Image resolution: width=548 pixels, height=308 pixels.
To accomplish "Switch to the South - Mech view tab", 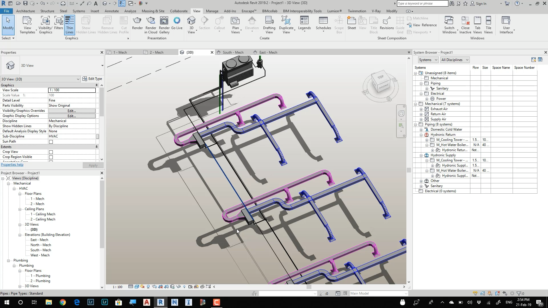I will click(233, 52).
